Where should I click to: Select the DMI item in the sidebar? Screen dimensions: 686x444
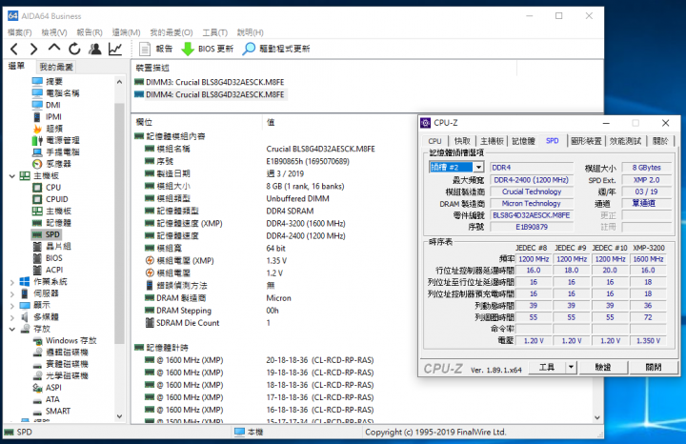53,105
